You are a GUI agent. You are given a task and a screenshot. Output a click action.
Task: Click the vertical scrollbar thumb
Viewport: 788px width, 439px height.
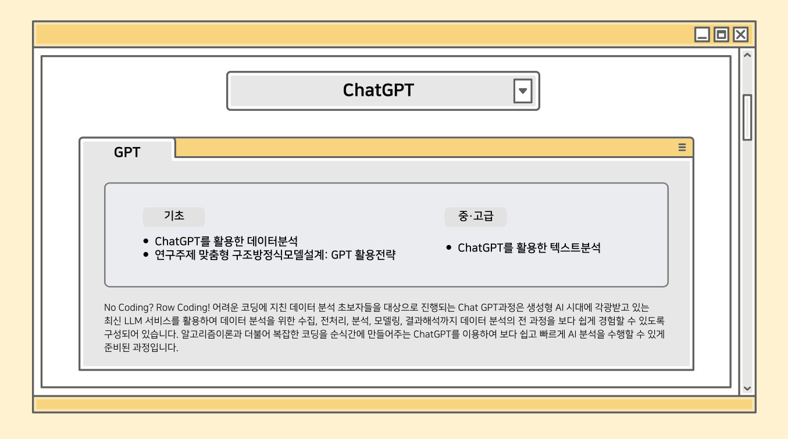coord(747,117)
